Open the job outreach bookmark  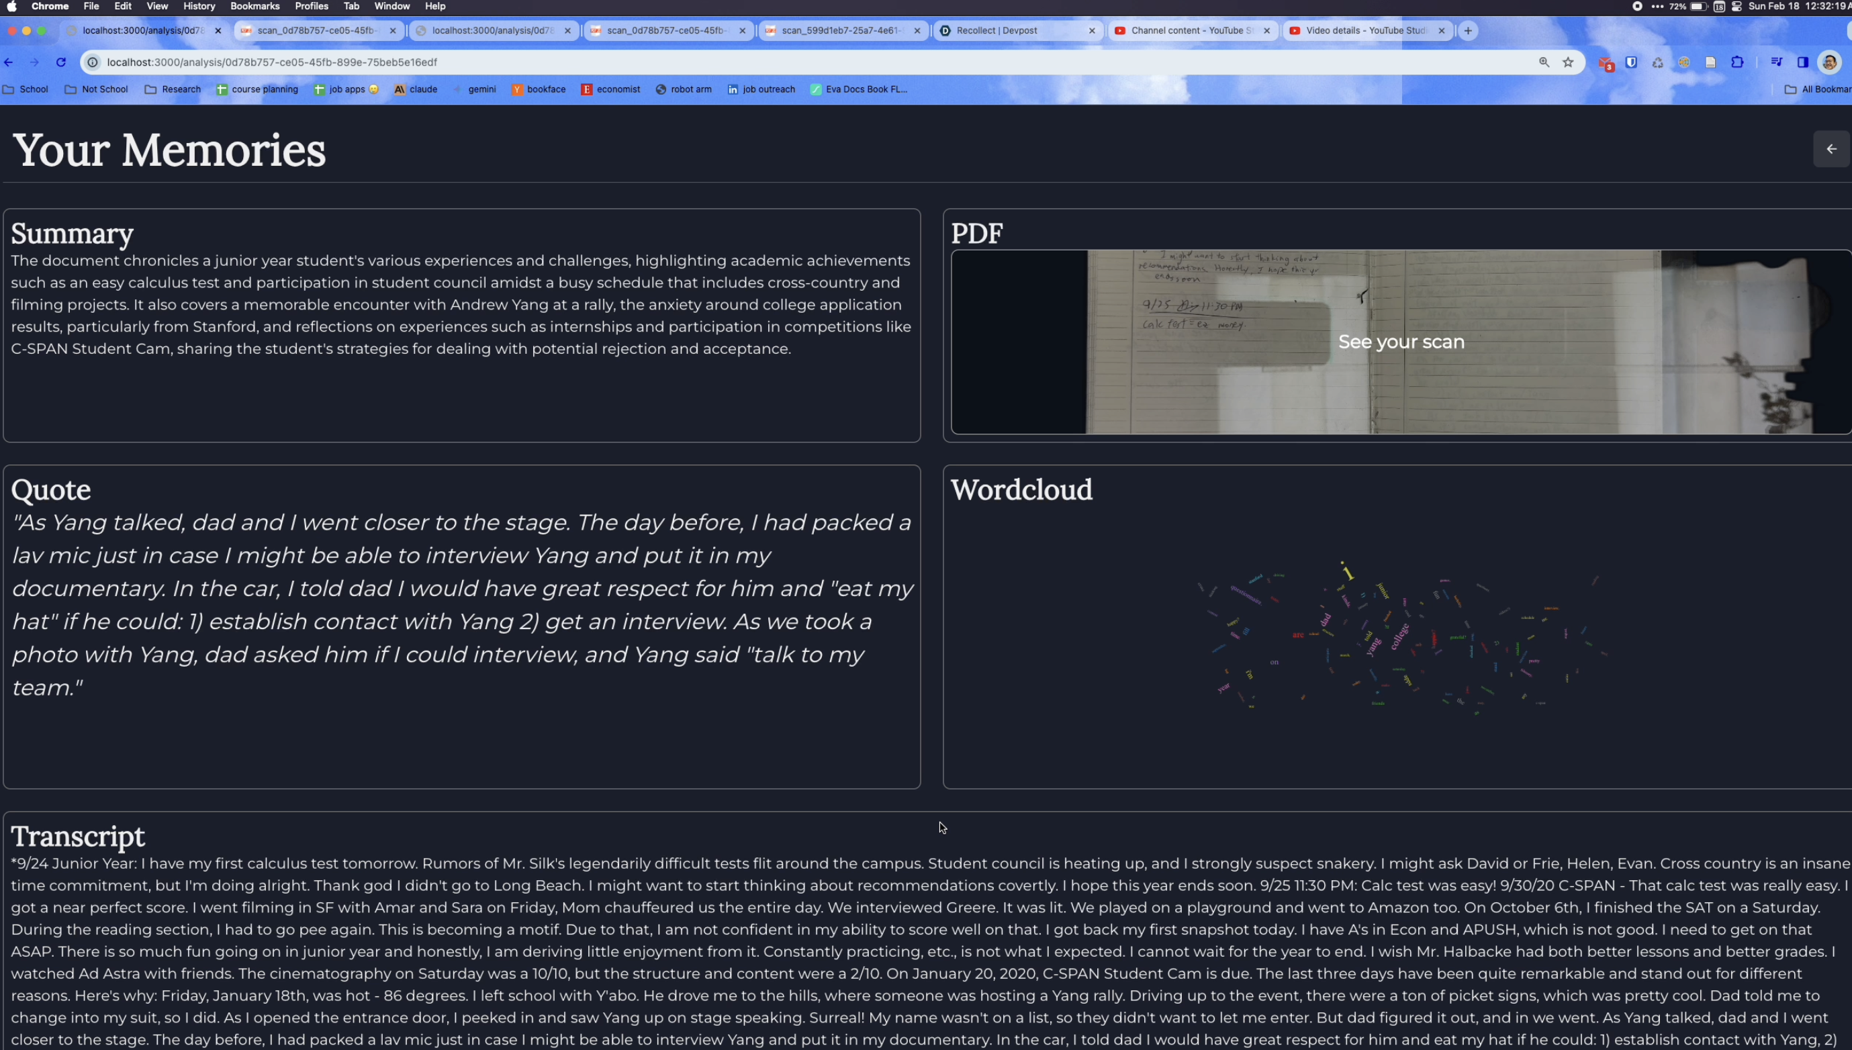point(761,89)
